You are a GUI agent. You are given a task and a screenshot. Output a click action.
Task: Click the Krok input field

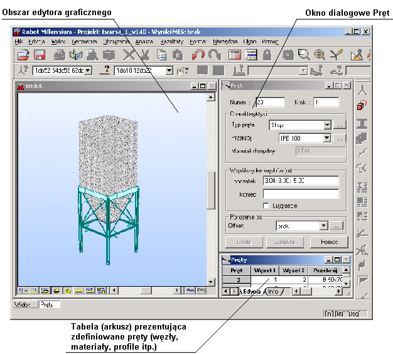[326, 102]
